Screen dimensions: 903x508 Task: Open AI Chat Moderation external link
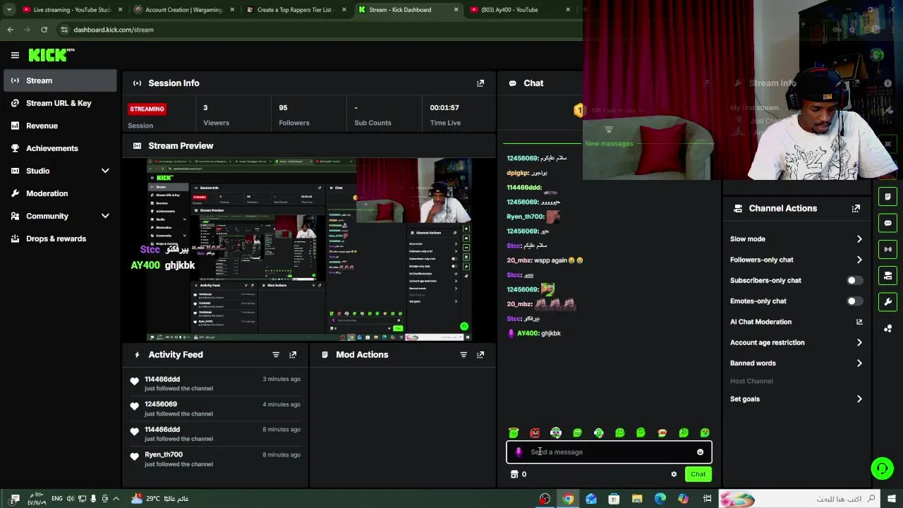click(x=859, y=322)
